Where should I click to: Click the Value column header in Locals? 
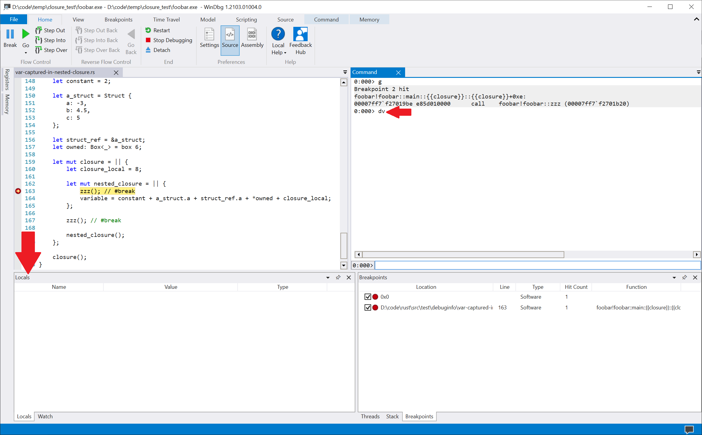click(x=171, y=287)
